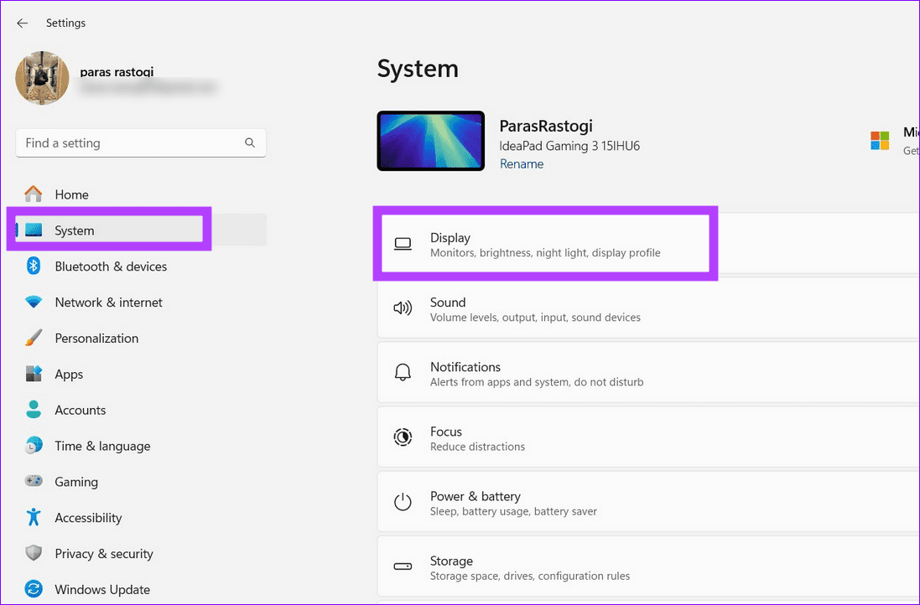Click the Display monitor icon
This screenshot has width=920, height=605.
(x=403, y=244)
